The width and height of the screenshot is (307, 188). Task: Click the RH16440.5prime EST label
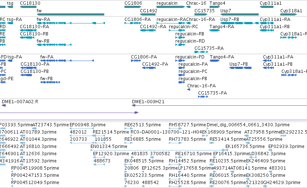187,175
